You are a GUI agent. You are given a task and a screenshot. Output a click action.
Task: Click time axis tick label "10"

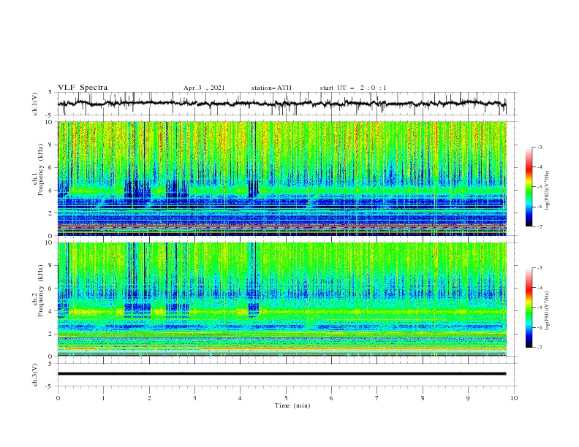[x=514, y=398]
